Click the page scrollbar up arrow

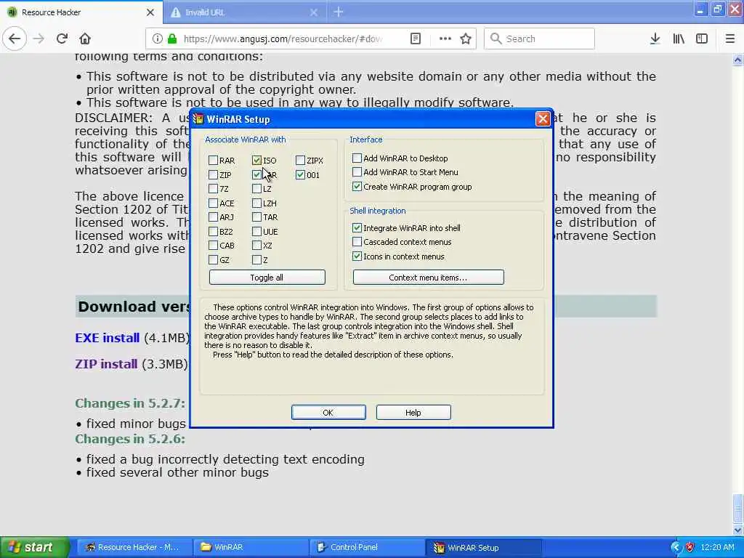pyautogui.click(x=738, y=60)
